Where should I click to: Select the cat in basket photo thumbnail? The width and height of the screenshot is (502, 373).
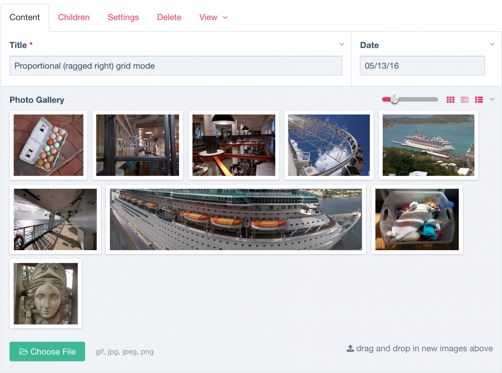pos(417,219)
